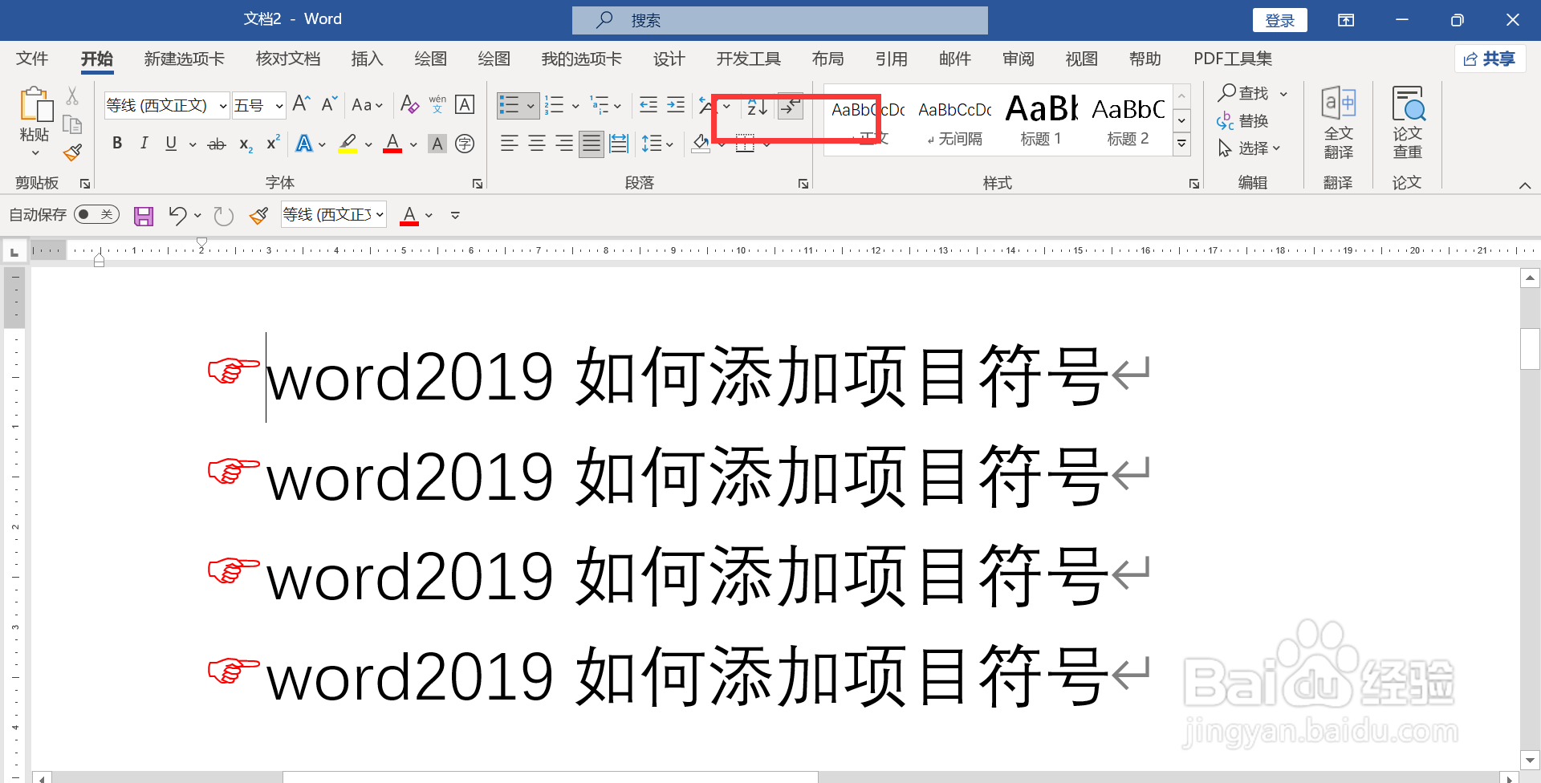
Task: Open numbering list dropdown arrow
Action: [x=575, y=106]
